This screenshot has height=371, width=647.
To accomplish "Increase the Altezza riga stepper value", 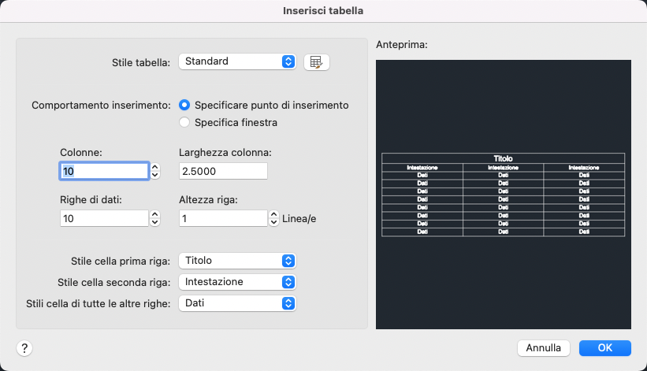I will pyautogui.click(x=274, y=214).
